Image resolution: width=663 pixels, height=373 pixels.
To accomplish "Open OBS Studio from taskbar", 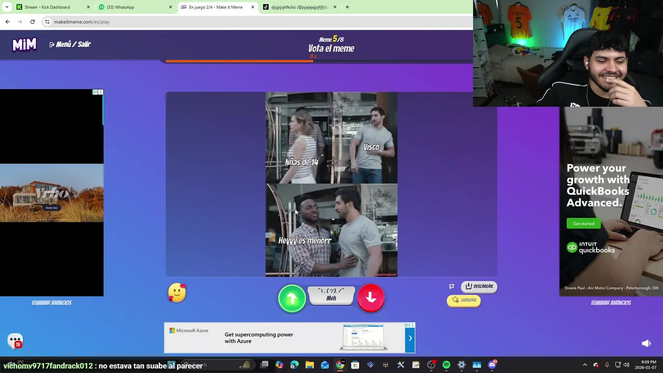I will (x=431, y=365).
